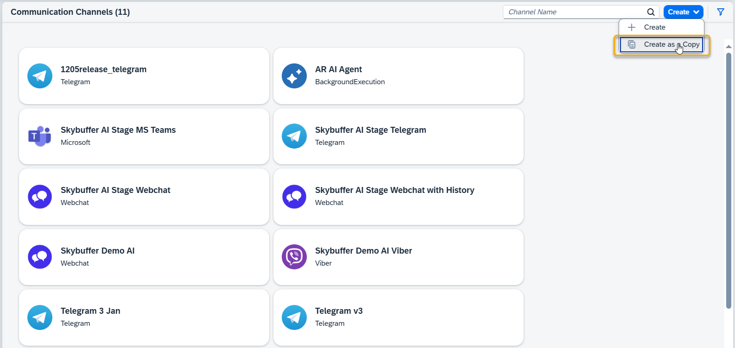Click the vertical scrollbar thumb
Screen dimensions: 735x348
click(x=729, y=180)
